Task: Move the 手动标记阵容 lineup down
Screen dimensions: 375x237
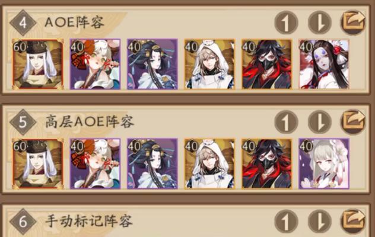Action: pos(320,222)
